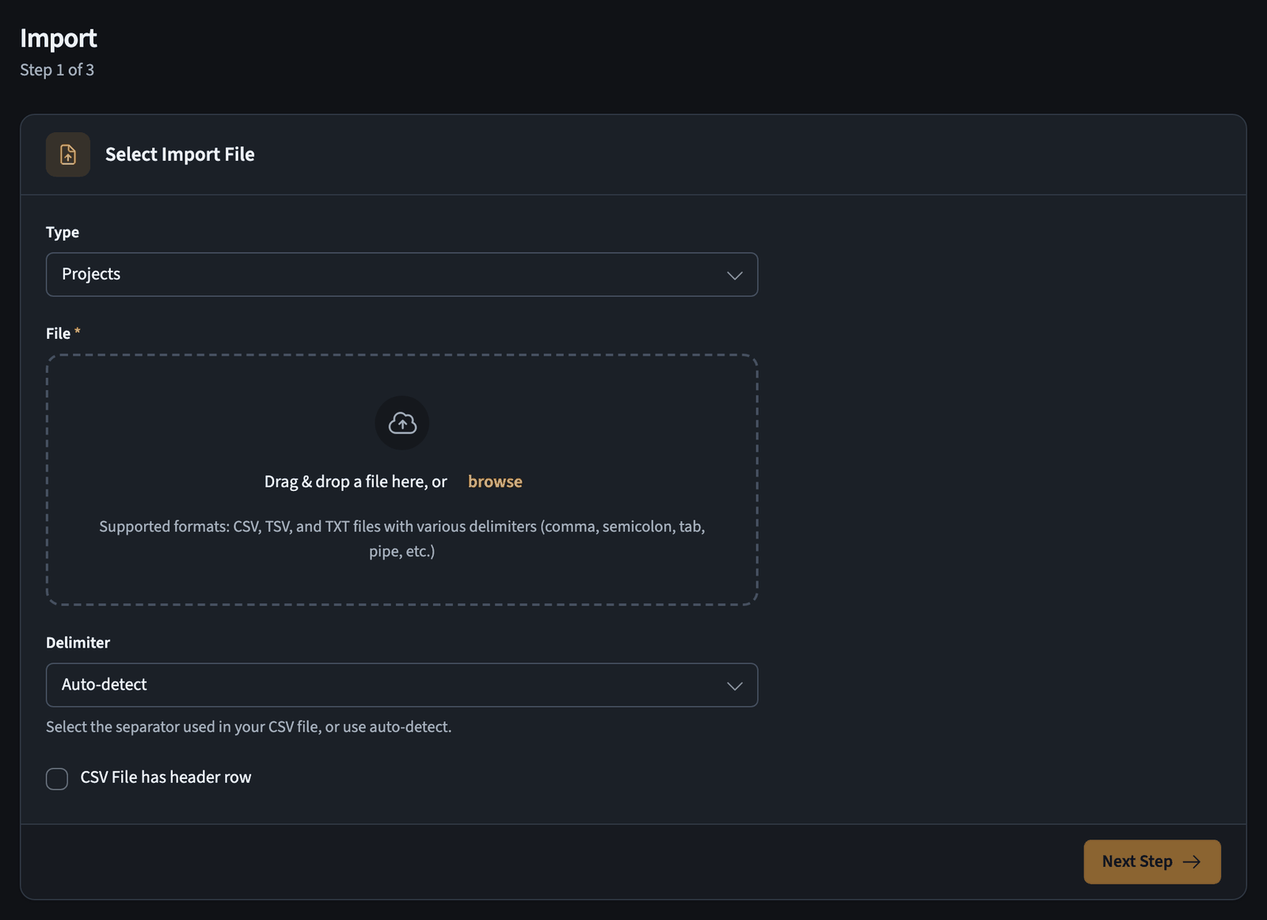Image resolution: width=1267 pixels, height=920 pixels.
Task: Enable CSV File has header row checkbox
Action: [57, 778]
